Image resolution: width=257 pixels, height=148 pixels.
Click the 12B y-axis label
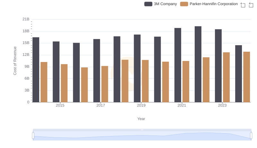[26, 55]
